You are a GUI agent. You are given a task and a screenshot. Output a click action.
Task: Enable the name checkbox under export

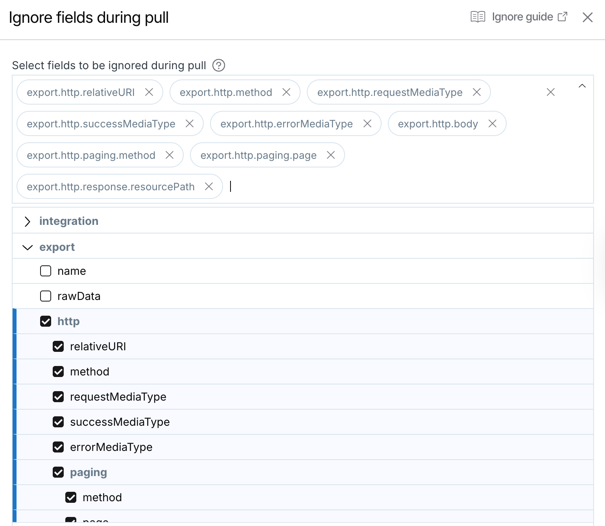[45, 271]
